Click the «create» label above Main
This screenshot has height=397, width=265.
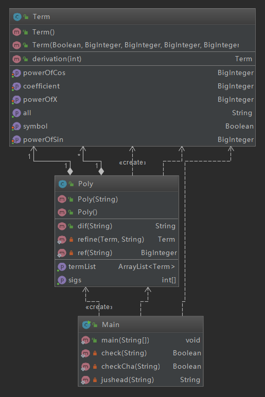(x=99, y=307)
